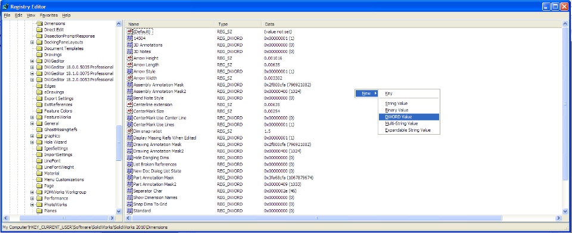The height and width of the screenshot is (233, 572).
Task: Click the Planes folder icon
Action: coord(39,211)
